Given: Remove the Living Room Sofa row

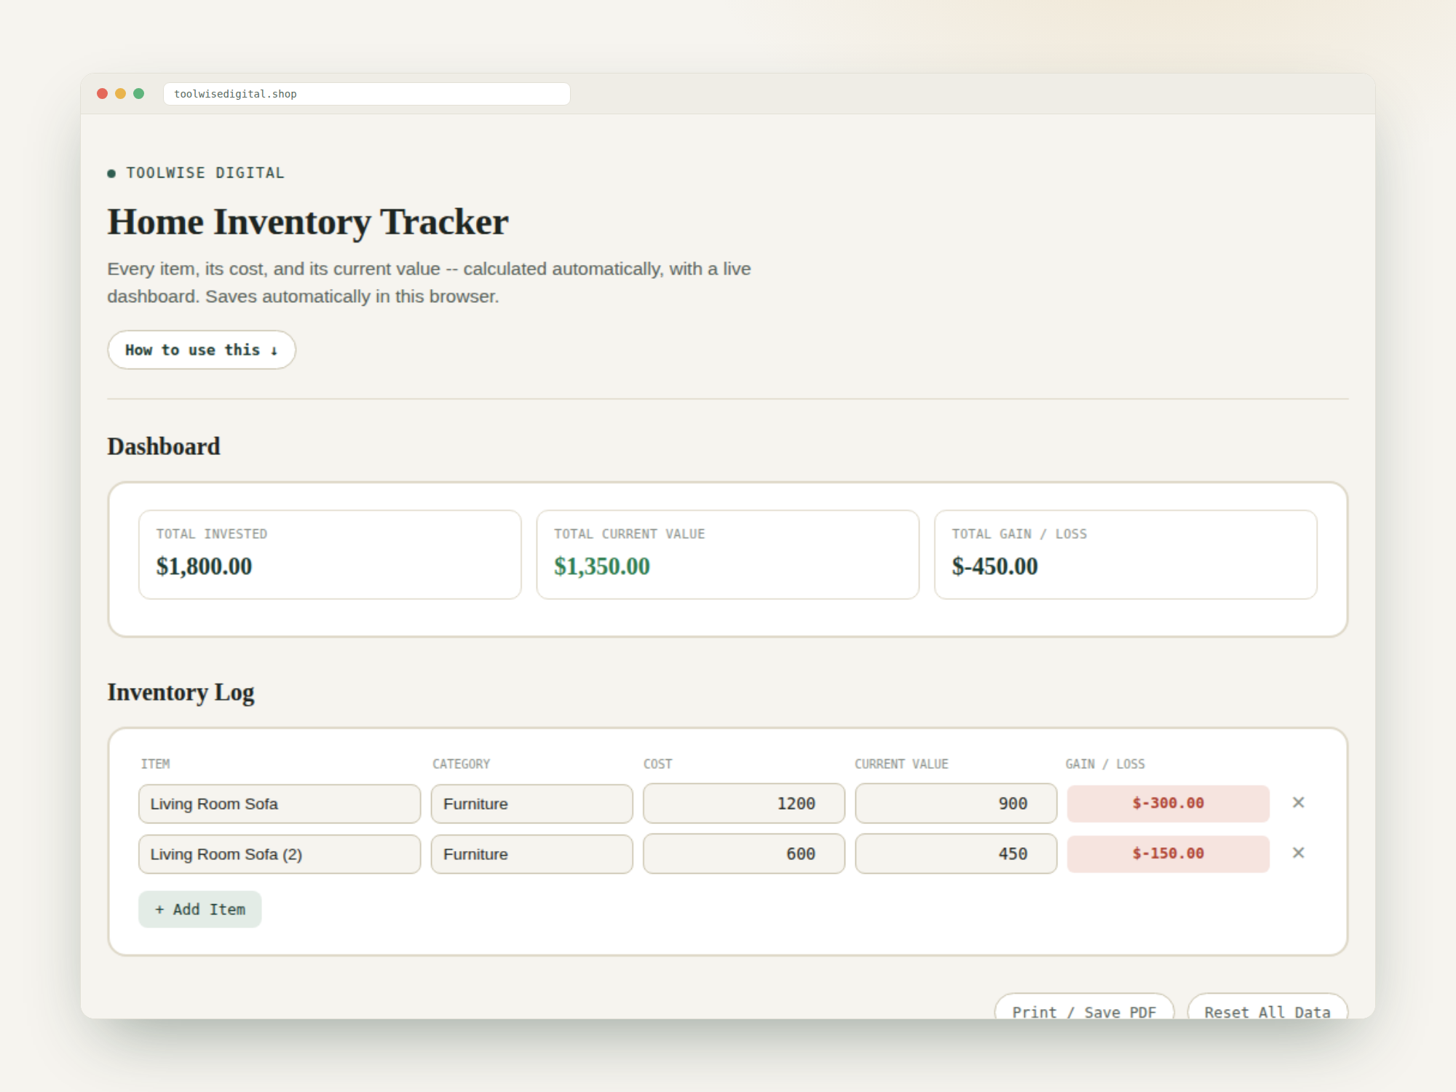Looking at the screenshot, I should pyautogui.click(x=1298, y=802).
